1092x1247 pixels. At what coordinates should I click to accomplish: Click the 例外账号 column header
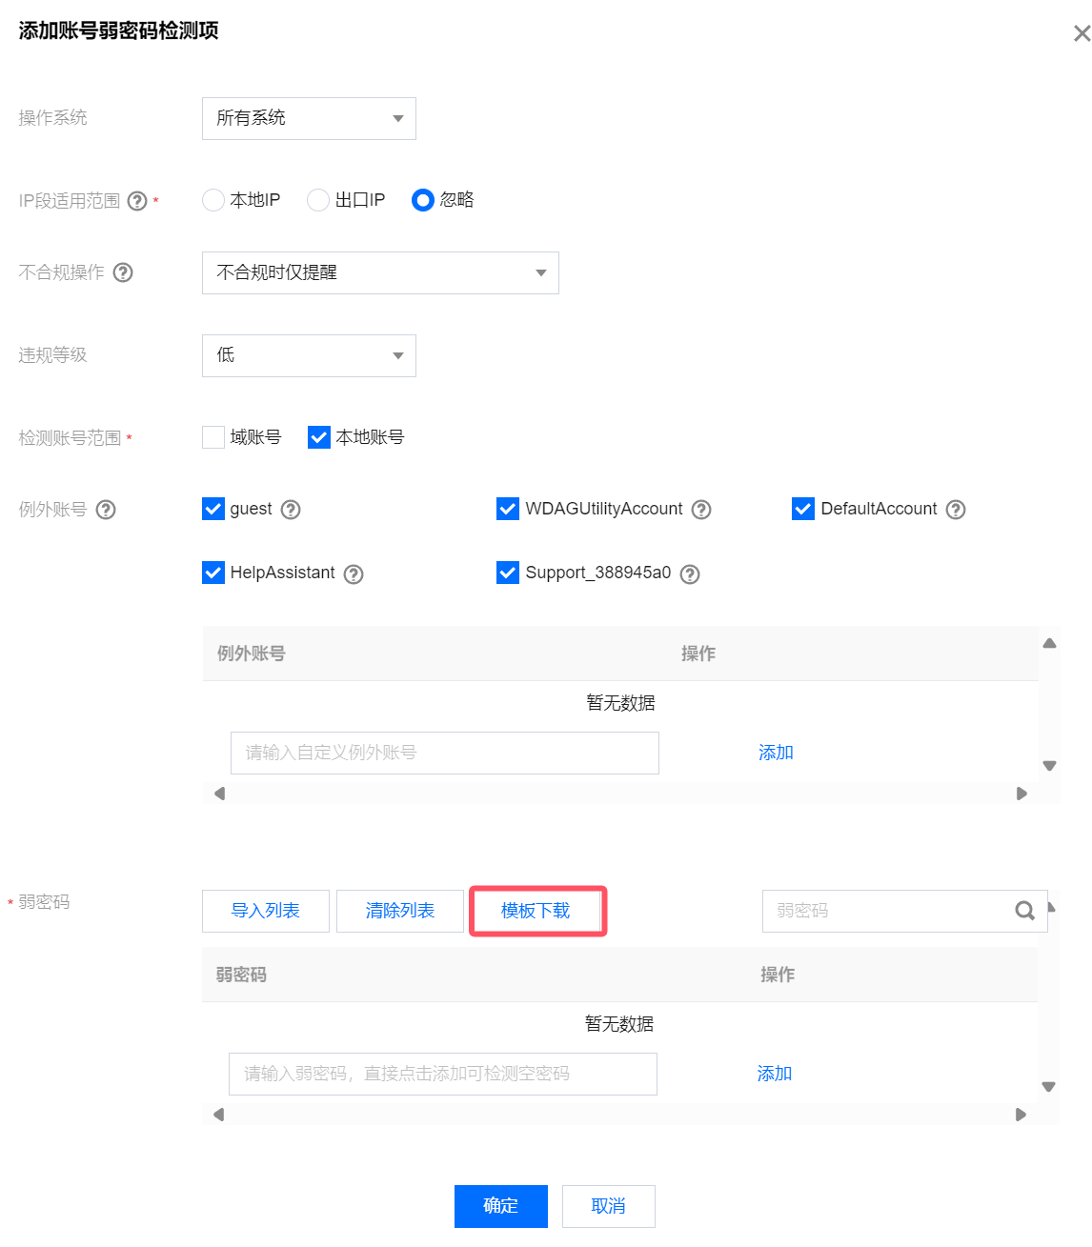pos(252,654)
